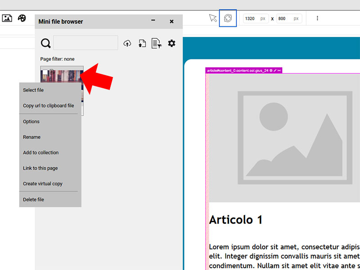Select the pointer inspect tool
Image resolution: width=360 pixels, height=270 pixels.
(213, 18)
